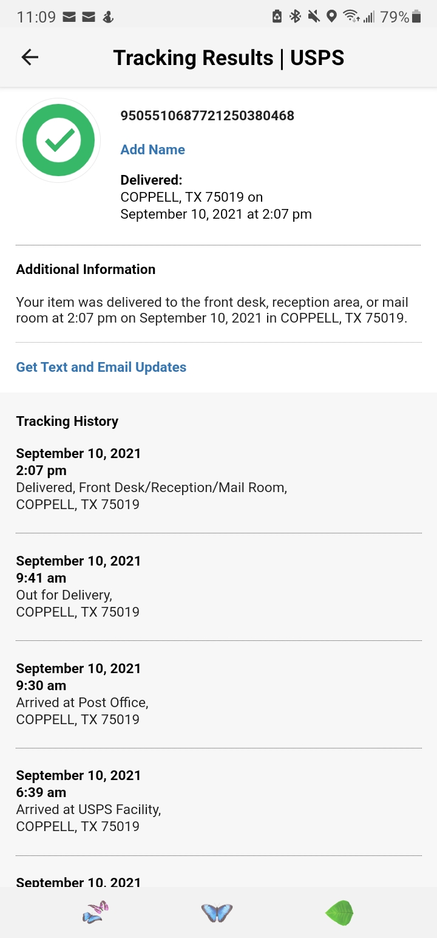Tap the muted sound status icon
Image resolution: width=437 pixels, height=938 pixels.
tap(314, 16)
